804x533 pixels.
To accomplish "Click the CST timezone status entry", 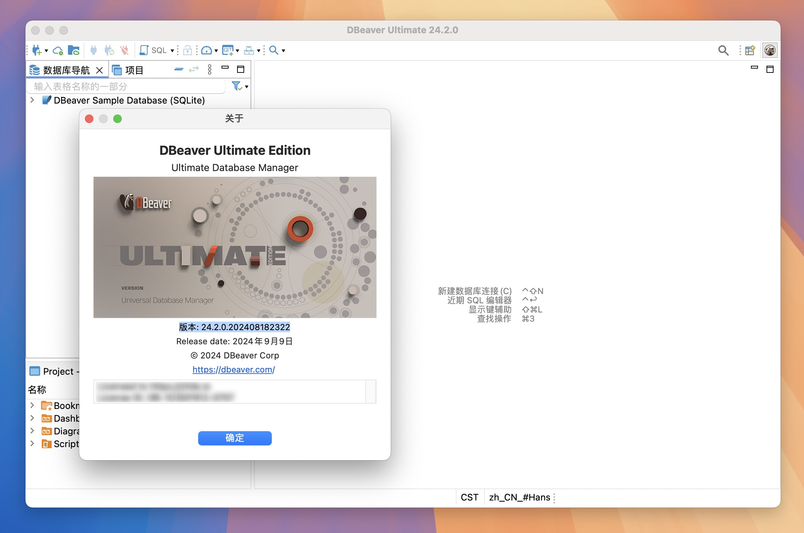I will click(470, 498).
